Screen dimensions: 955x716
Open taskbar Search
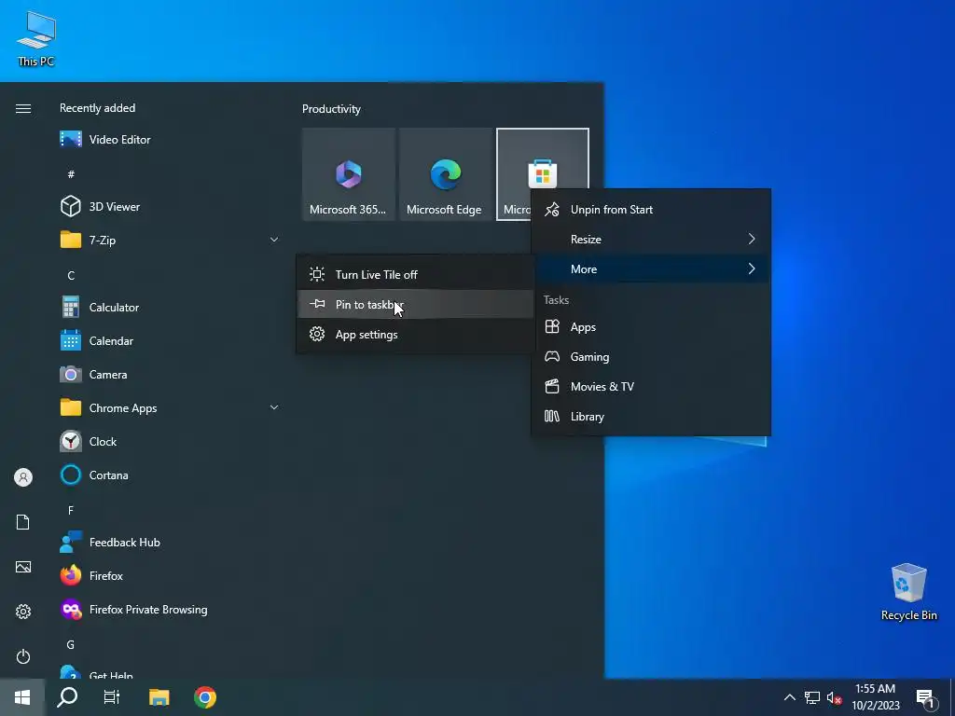(67, 697)
